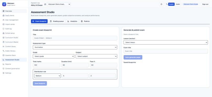Viewport: 212px width, 97px height.
Task: Open Audit log in sidebar
Action: [14, 29]
